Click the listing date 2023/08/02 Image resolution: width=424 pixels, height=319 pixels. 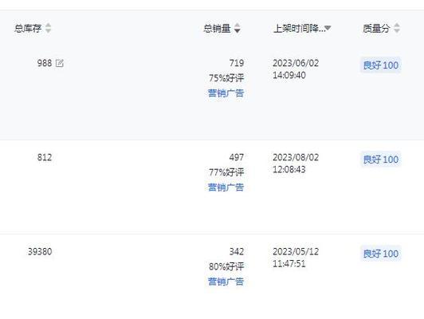tap(296, 157)
